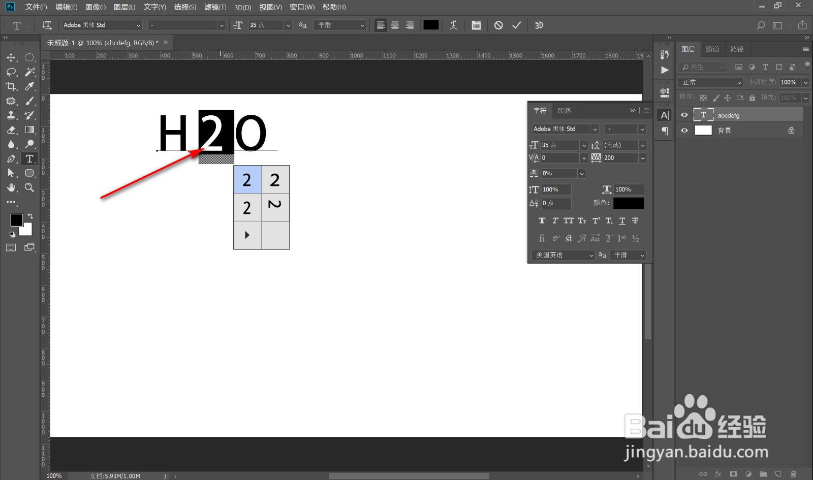
Task: Select the Pen tool
Action: (x=11, y=158)
